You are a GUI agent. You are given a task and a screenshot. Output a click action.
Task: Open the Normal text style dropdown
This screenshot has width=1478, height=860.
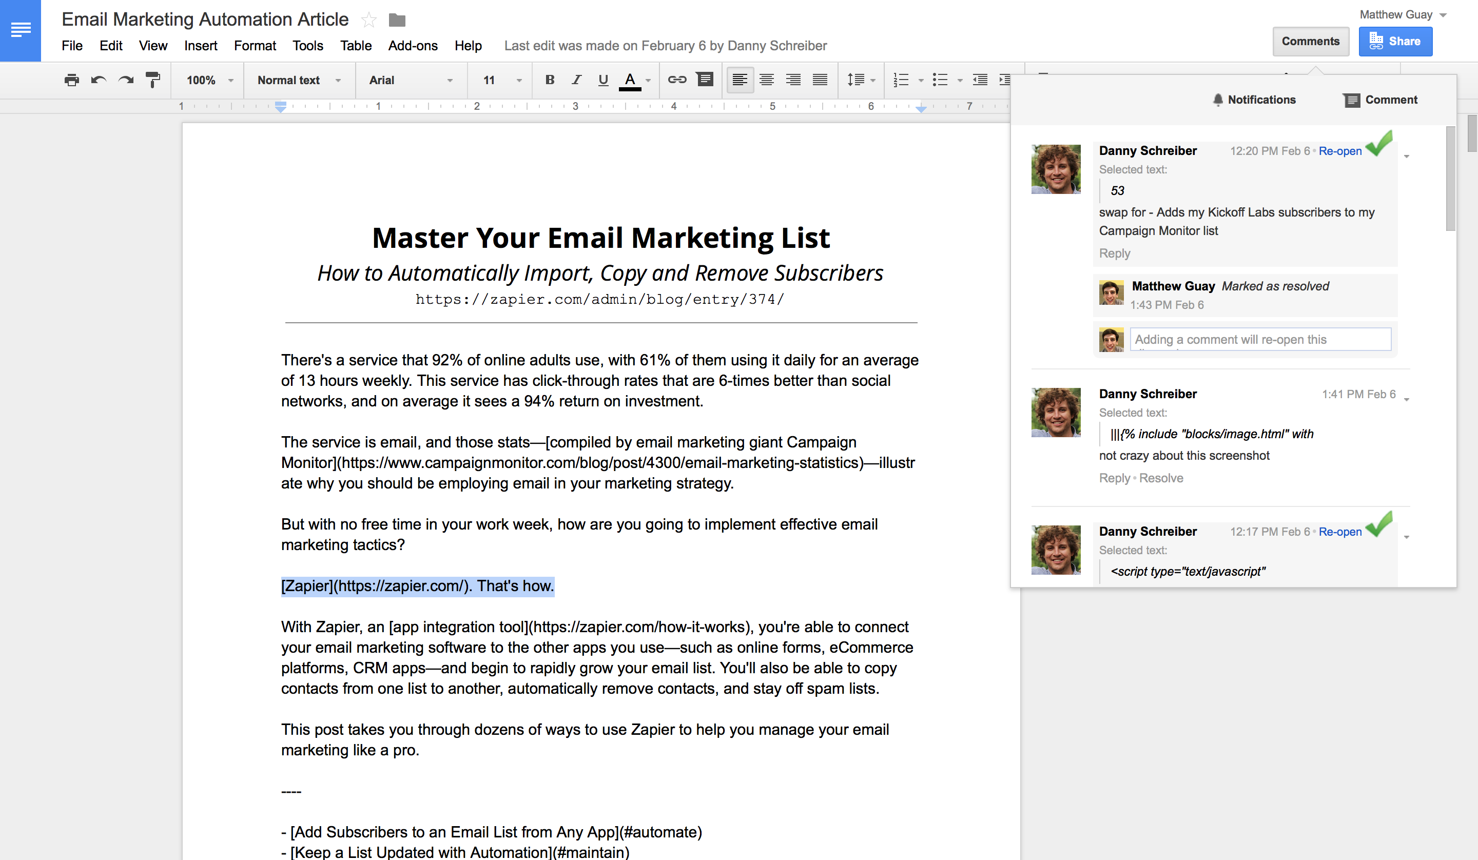[299, 81]
